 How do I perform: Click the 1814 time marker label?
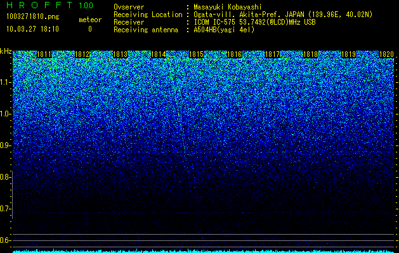point(159,54)
